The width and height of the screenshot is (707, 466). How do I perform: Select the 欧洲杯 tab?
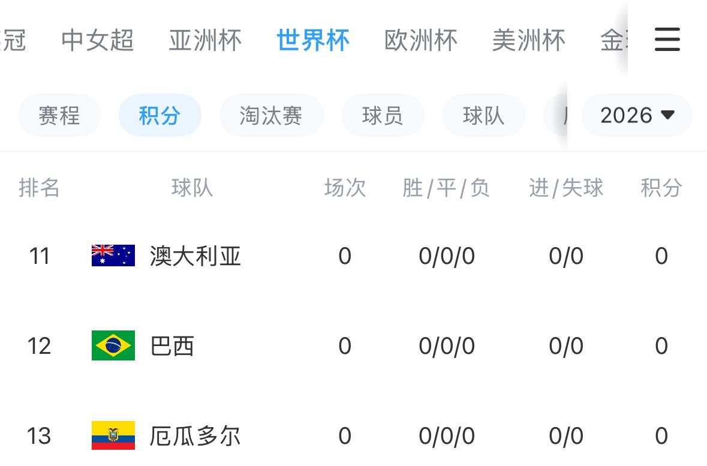point(420,40)
